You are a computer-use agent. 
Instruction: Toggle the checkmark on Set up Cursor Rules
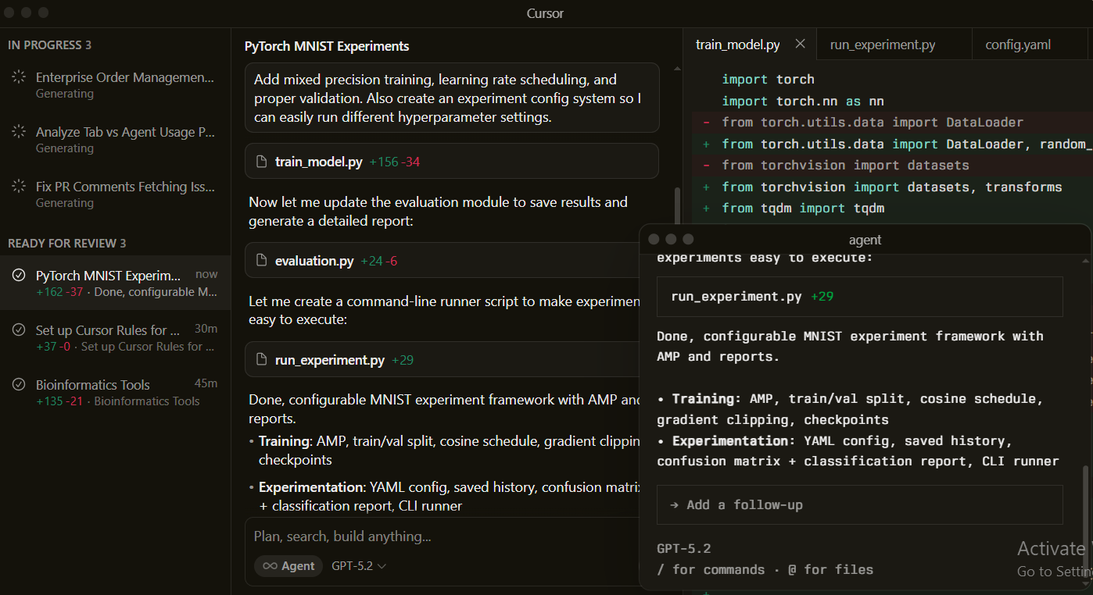[x=19, y=330]
